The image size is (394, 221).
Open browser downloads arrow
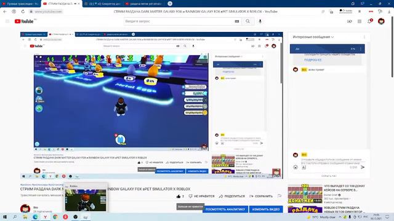coord(388,12)
